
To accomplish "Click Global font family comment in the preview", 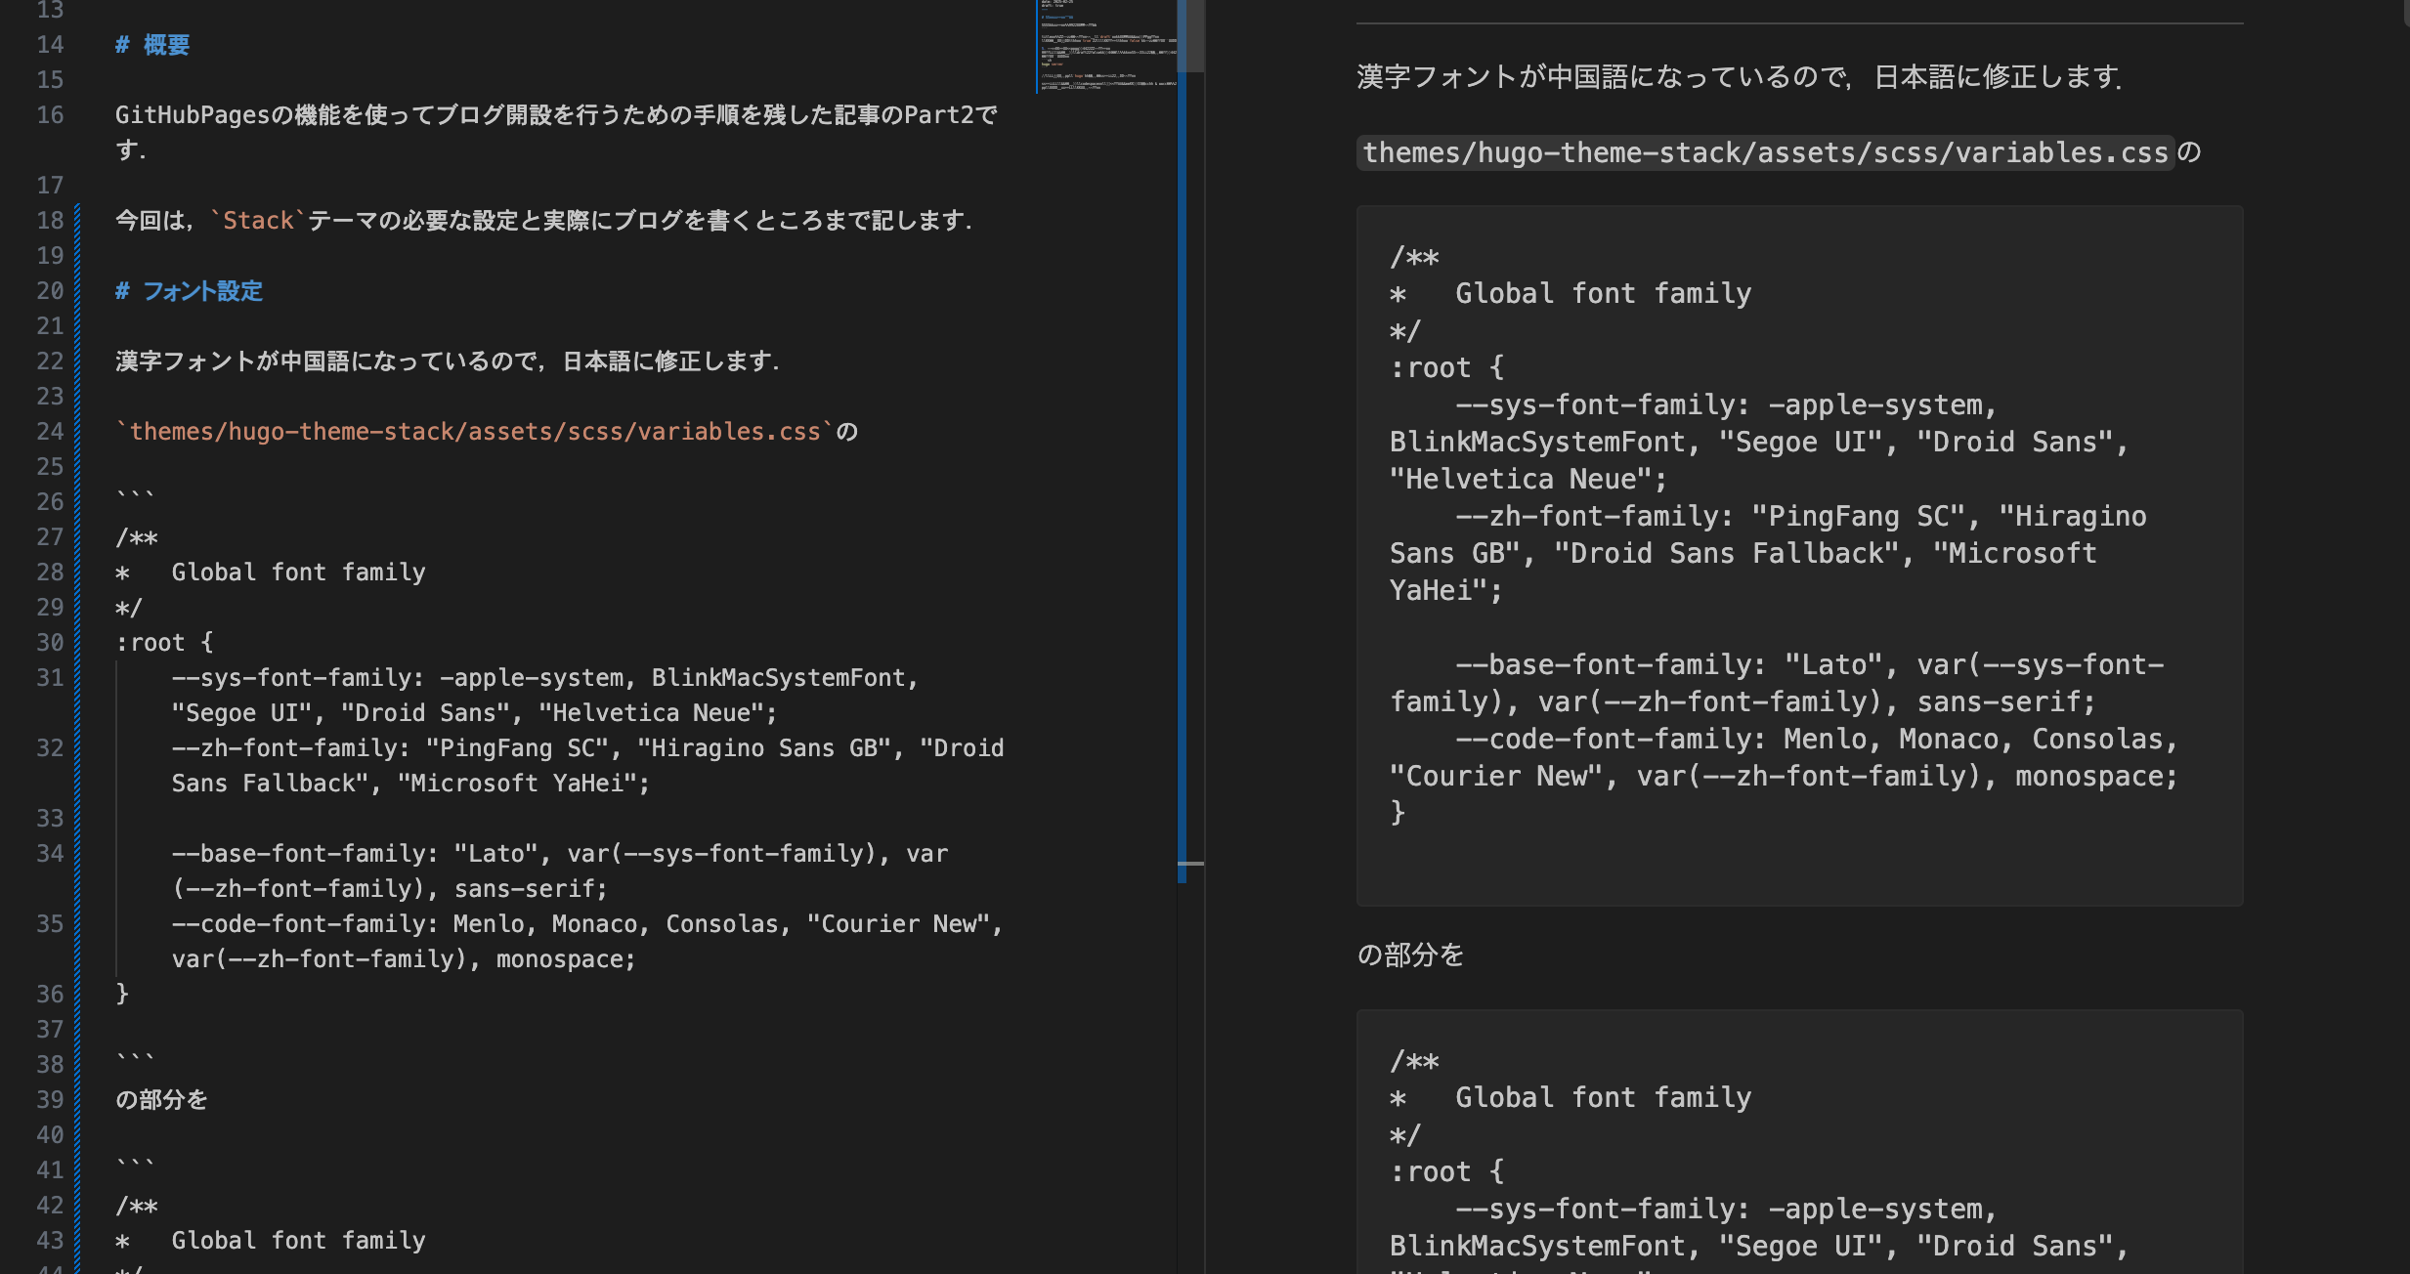I will tap(1603, 292).
